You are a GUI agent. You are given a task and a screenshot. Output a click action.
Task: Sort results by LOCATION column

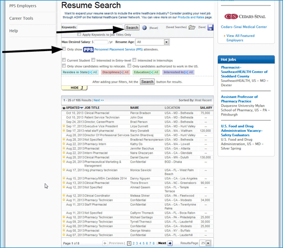tap(172, 108)
